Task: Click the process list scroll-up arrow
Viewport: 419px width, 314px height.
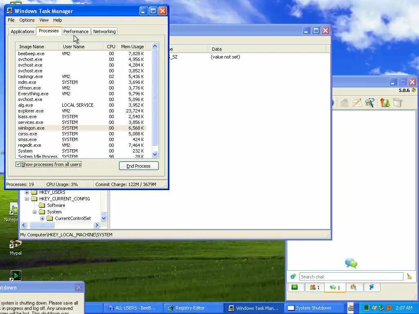Action: tap(155, 46)
